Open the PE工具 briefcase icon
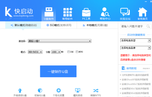 [86, 12]
